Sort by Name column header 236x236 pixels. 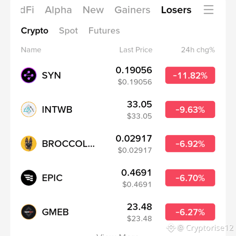click(x=31, y=50)
